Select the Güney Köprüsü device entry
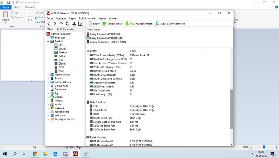 click(108, 42)
